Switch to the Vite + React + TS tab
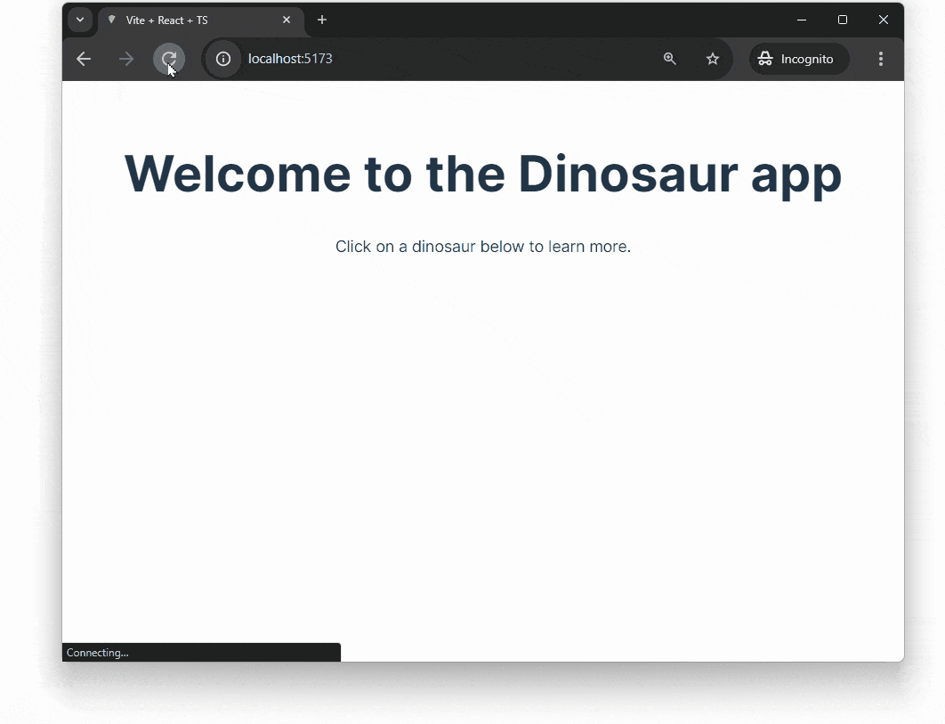Screen dimensions: 945x724 178,20
